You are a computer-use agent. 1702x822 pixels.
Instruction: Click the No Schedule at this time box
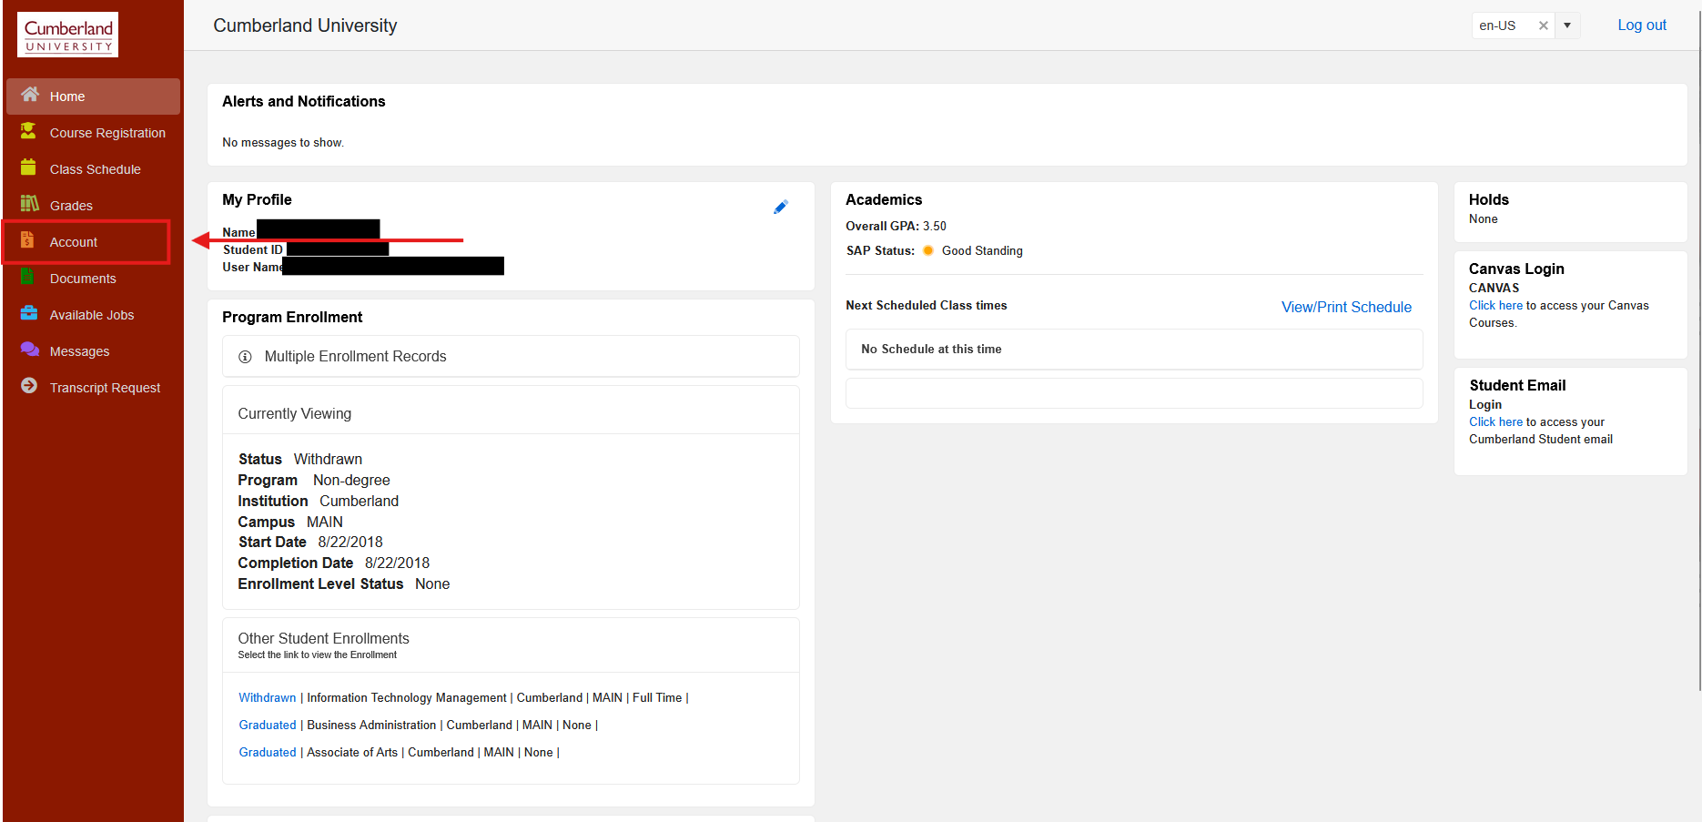pyautogui.click(x=1134, y=350)
